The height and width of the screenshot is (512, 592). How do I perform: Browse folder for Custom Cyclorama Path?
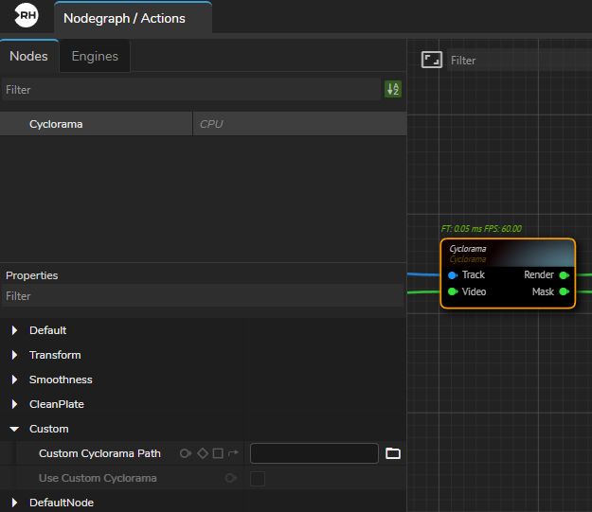click(393, 453)
